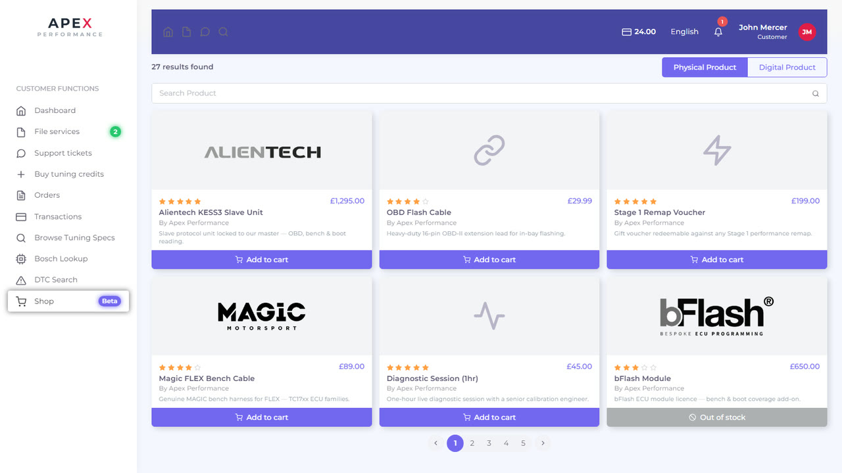Add OBD Flash Cable to cart
Viewport: 842px width, 473px height.
coord(489,259)
